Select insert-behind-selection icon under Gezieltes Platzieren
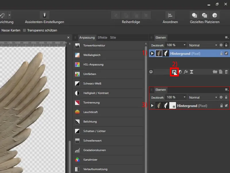This screenshot has height=173, width=230. point(195,15)
